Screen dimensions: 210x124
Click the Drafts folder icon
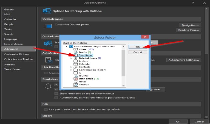tap(76, 52)
